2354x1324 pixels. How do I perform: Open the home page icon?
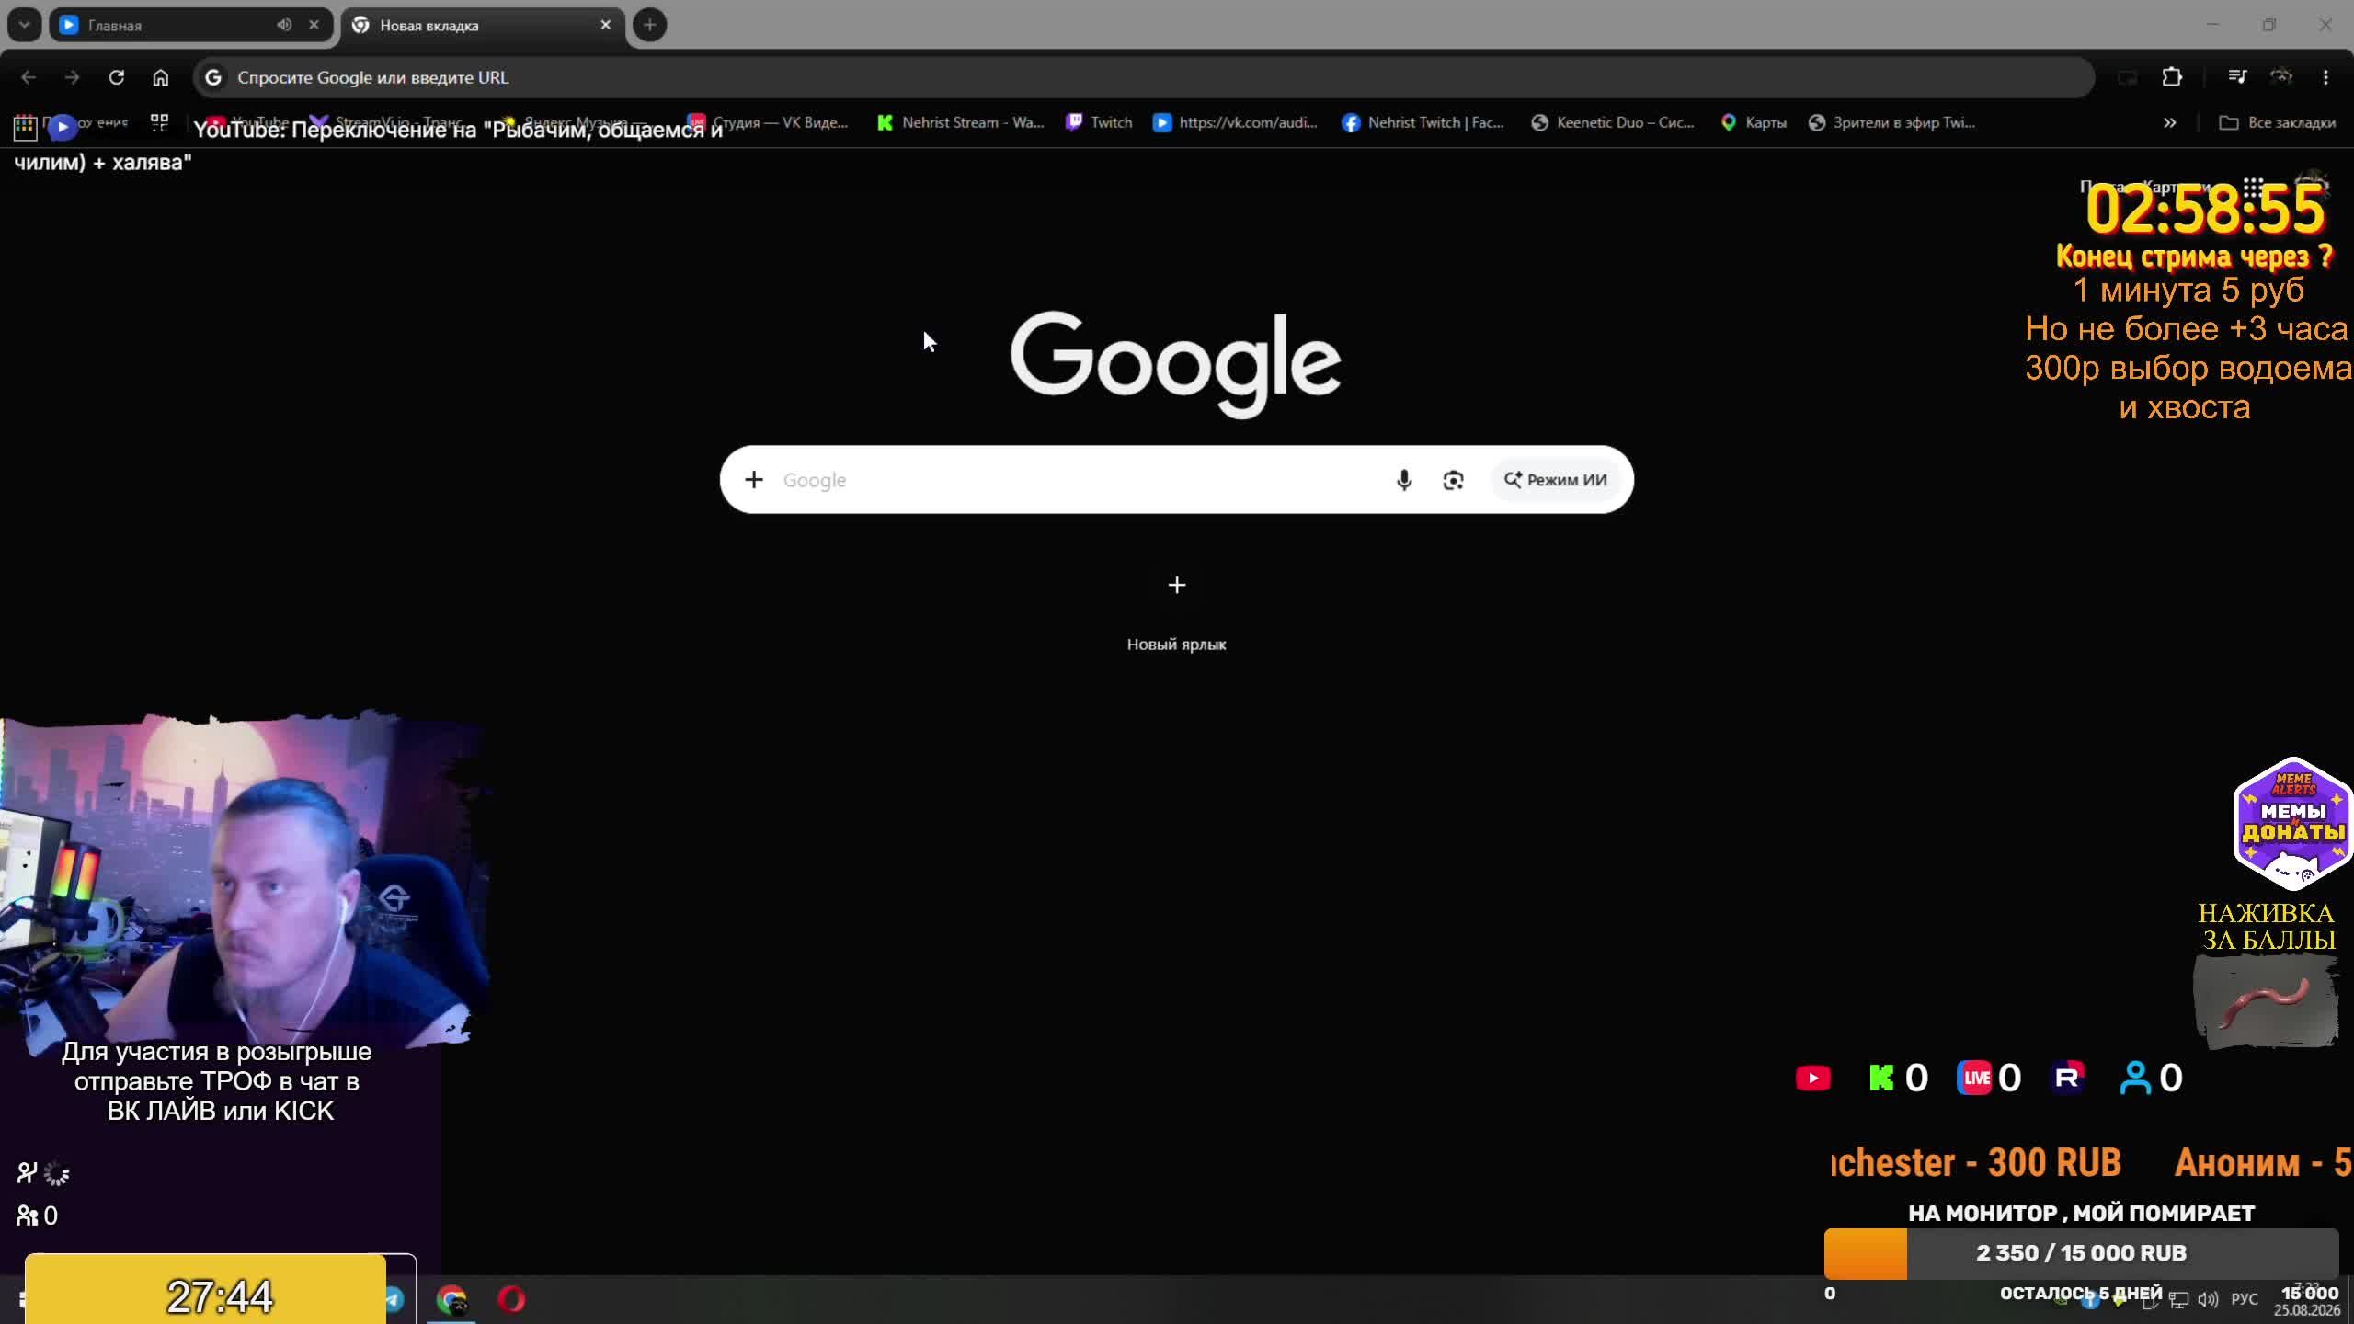(x=161, y=77)
